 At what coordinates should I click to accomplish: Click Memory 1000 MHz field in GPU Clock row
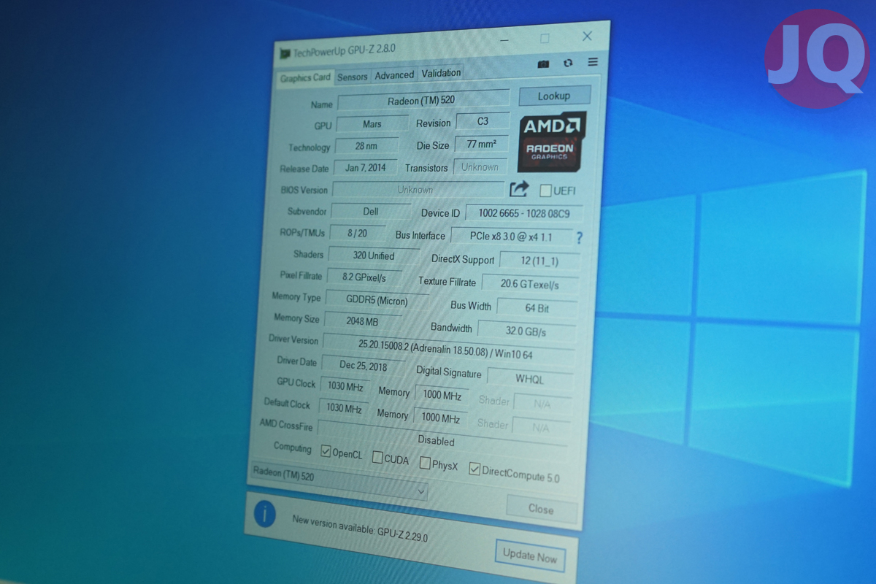442,396
